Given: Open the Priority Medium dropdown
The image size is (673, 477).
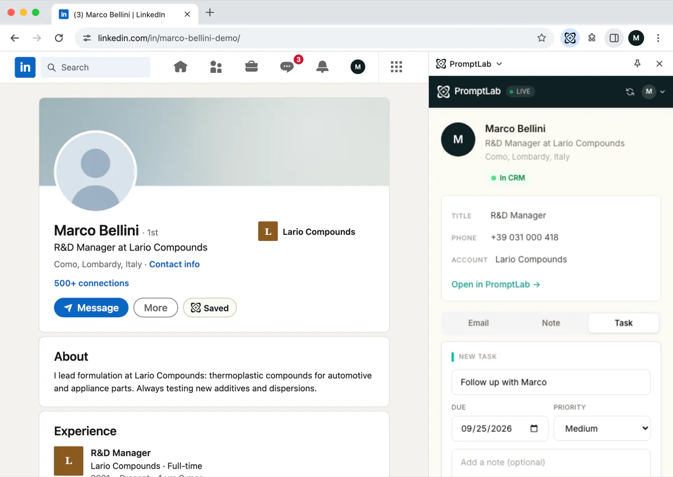Looking at the screenshot, I should (602, 429).
